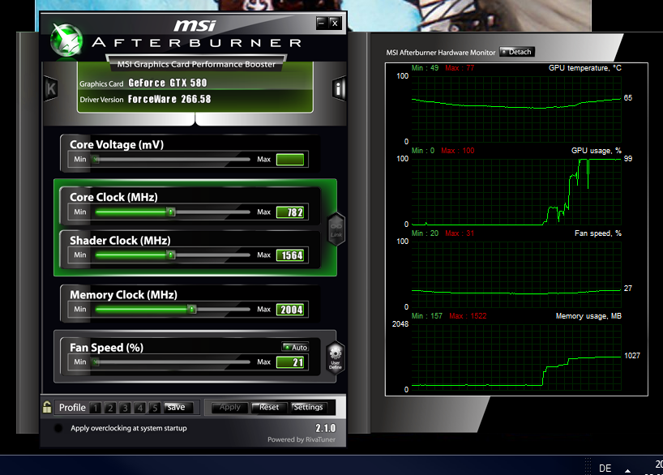Select profile slot 1
The image size is (663, 475).
(x=96, y=408)
